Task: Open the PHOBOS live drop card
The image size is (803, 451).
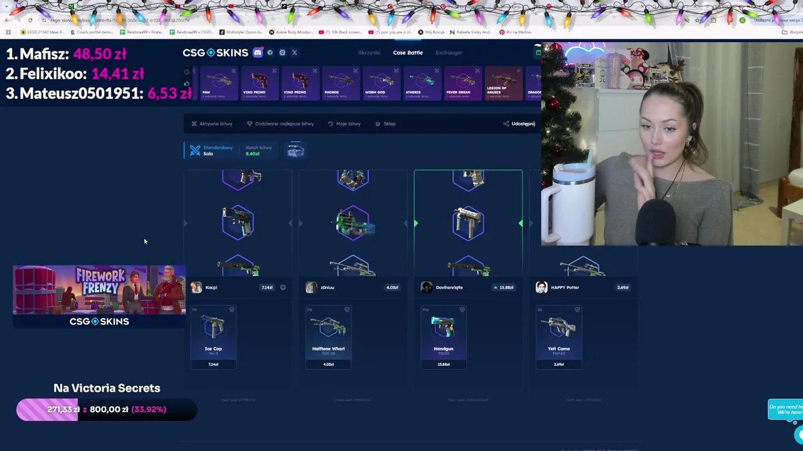Action: pyautogui.click(x=341, y=84)
